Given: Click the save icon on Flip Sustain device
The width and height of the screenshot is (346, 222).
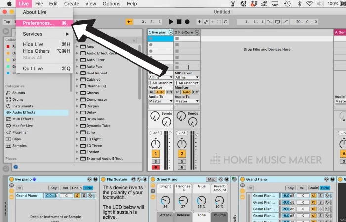Looking at the screenshot, I should click(x=145, y=179).
